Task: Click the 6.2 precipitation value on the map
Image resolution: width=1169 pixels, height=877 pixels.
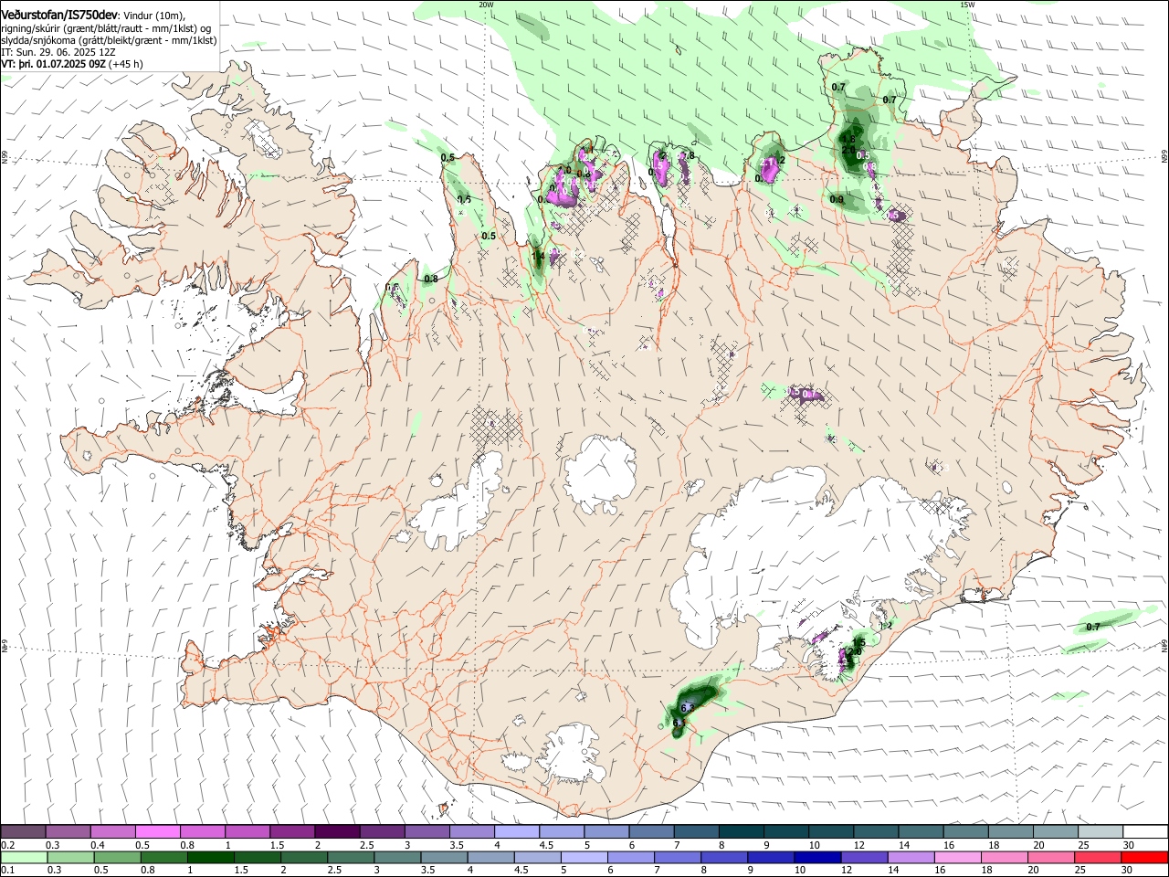Action: pyautogui.click(x=688, y=708)
